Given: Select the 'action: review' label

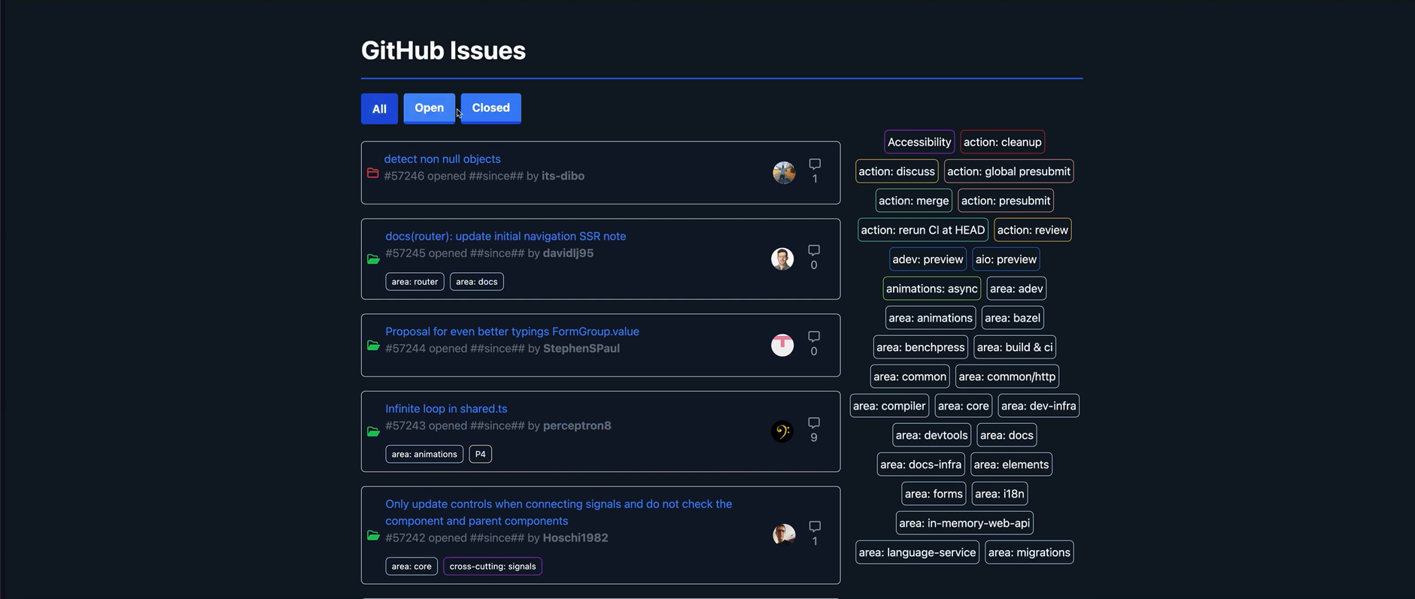Looking at the screenshot, I should coord(1033,230).
